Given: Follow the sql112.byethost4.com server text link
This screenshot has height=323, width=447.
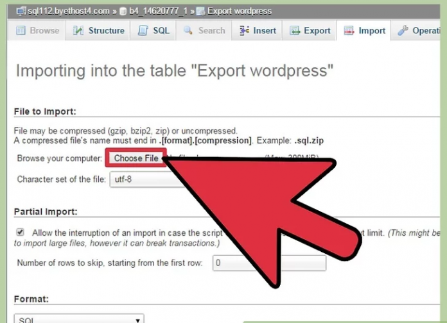Looking at the screenshot, I should (x=69, y=11).
